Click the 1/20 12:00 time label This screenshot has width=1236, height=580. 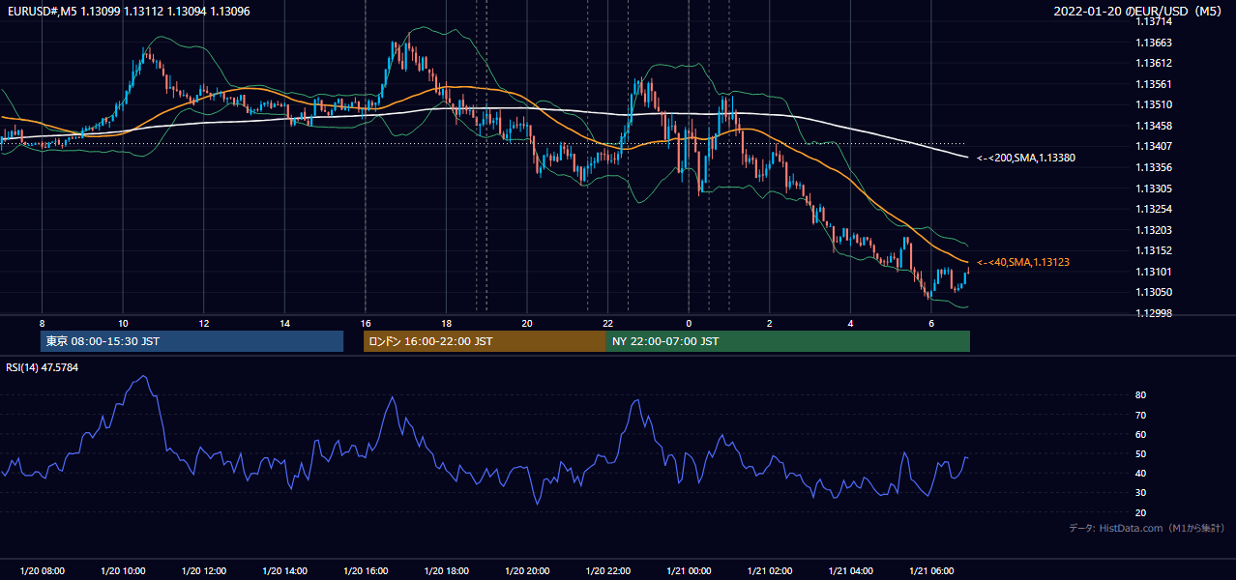click(x=203, y=571)
